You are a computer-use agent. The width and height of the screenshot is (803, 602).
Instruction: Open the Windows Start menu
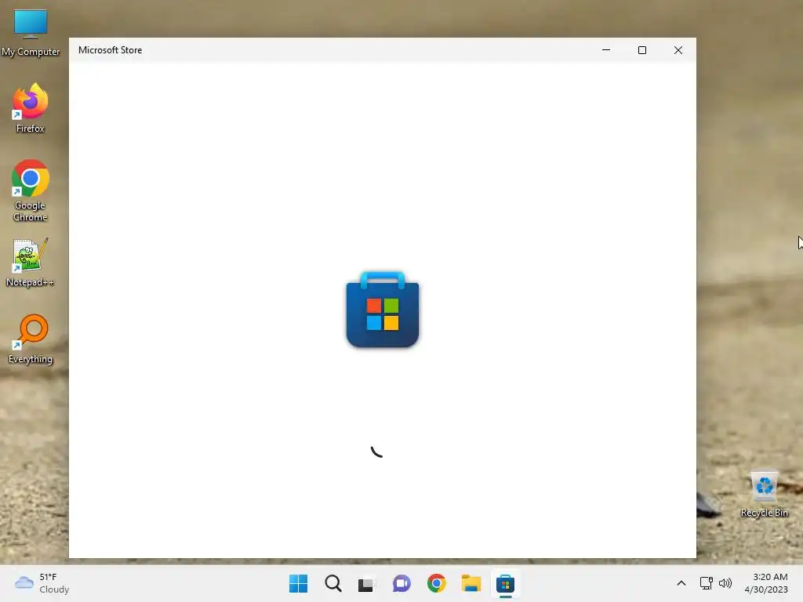click(x=298, y=583)
